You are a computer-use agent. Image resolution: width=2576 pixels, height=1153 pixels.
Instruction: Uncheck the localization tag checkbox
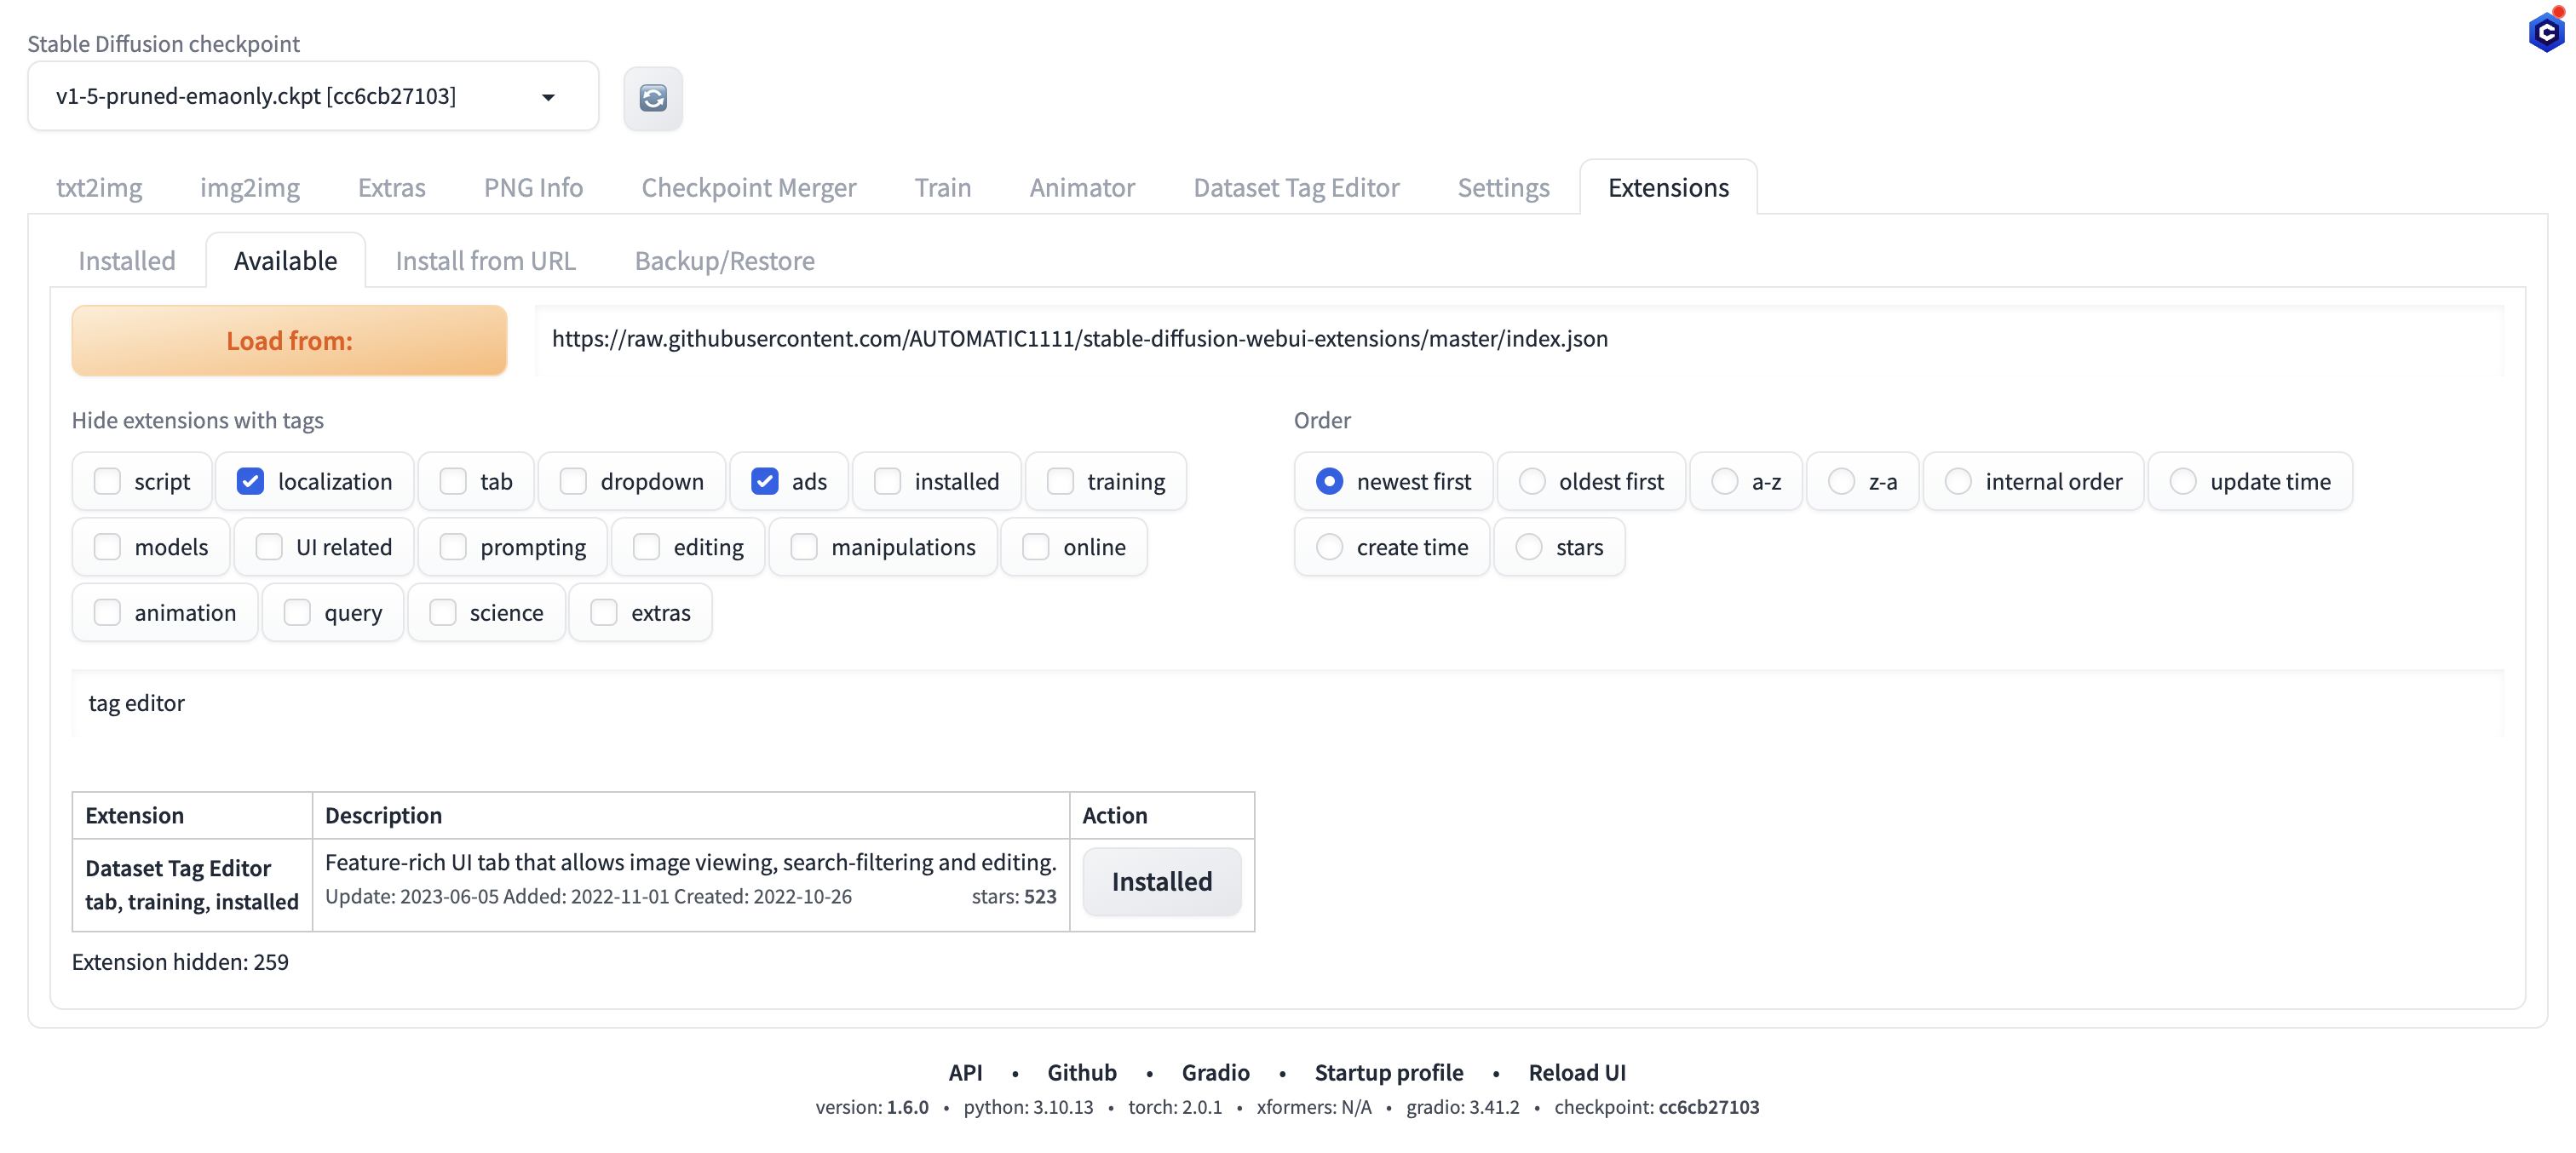click(250, 481)
